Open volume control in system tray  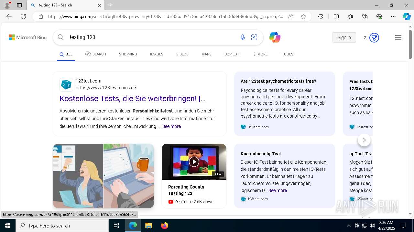(x=372, y=226)
